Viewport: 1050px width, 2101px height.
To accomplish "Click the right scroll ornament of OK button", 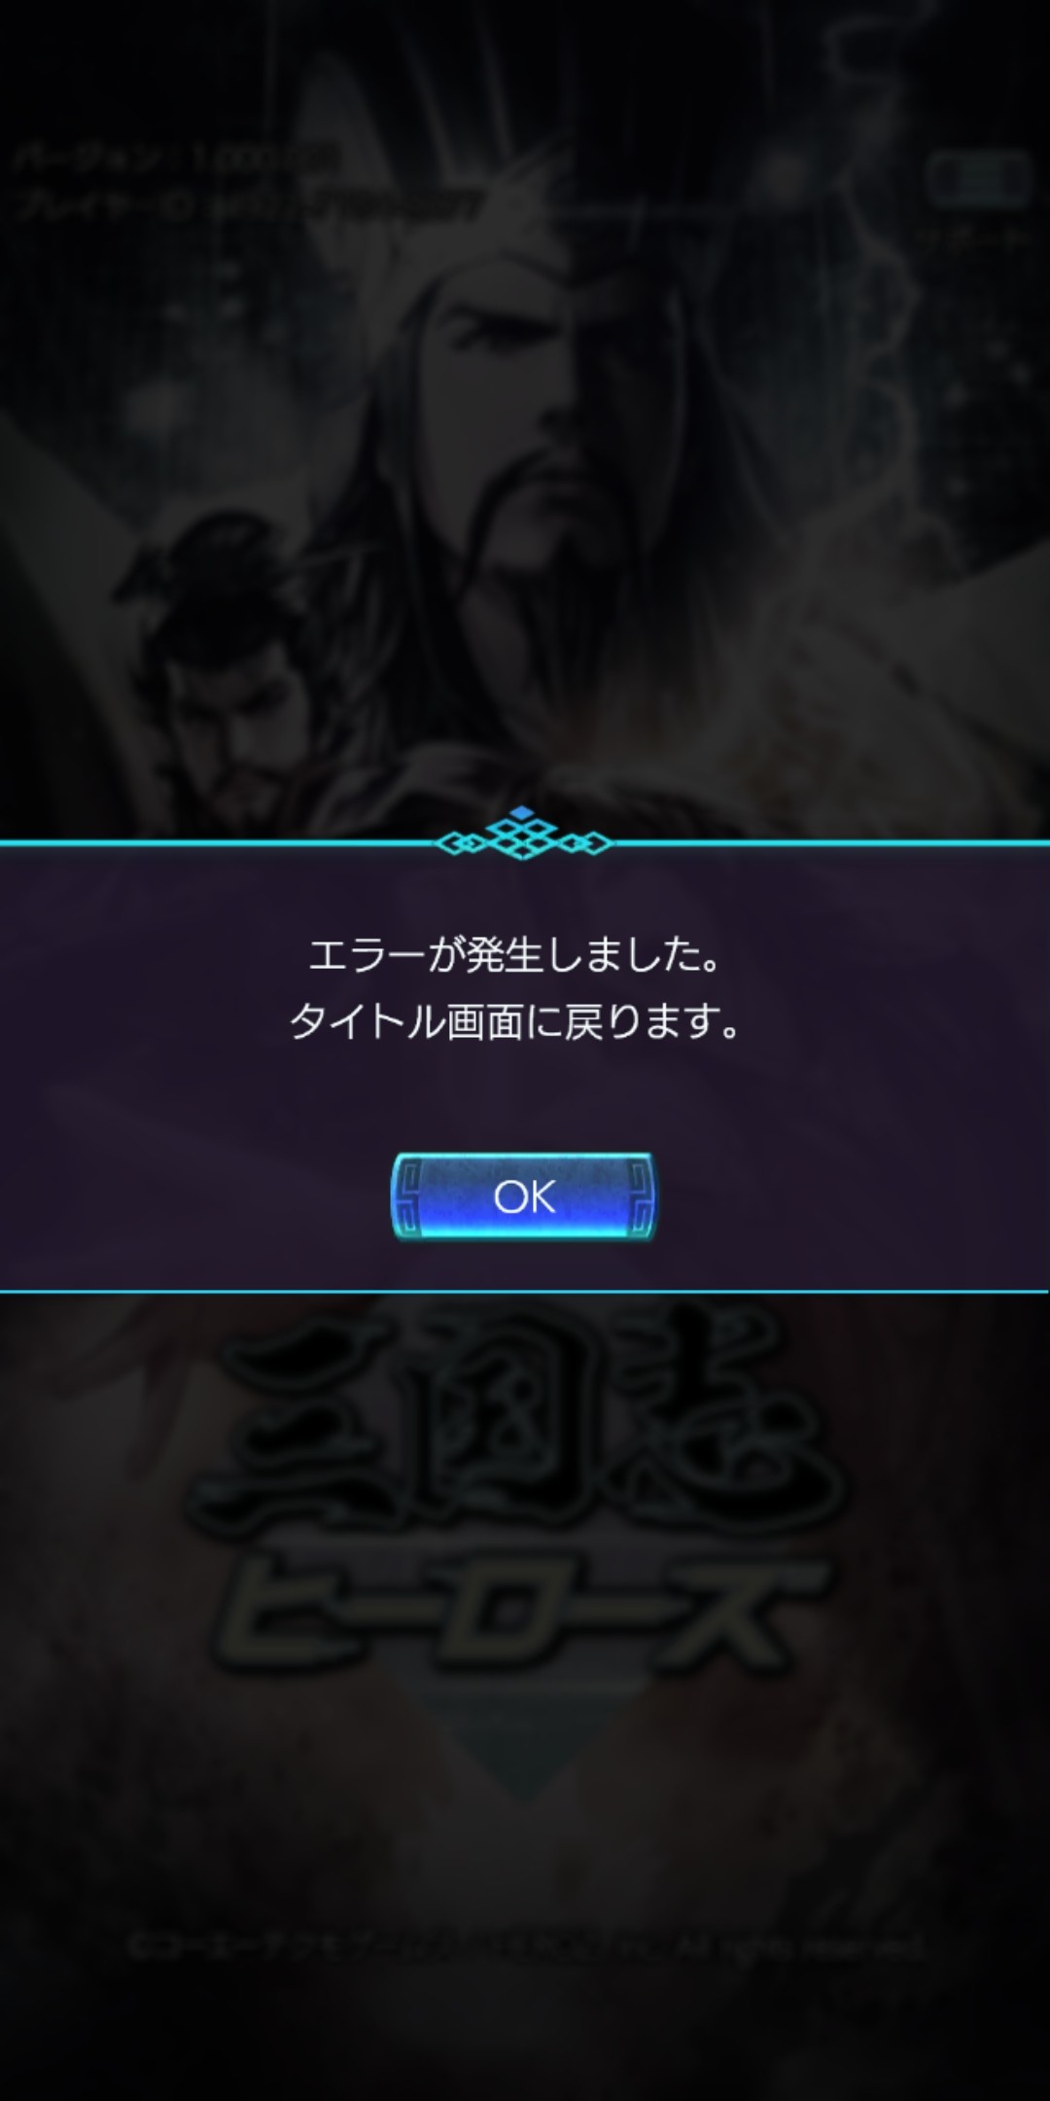I will [x=638, y=1196].
